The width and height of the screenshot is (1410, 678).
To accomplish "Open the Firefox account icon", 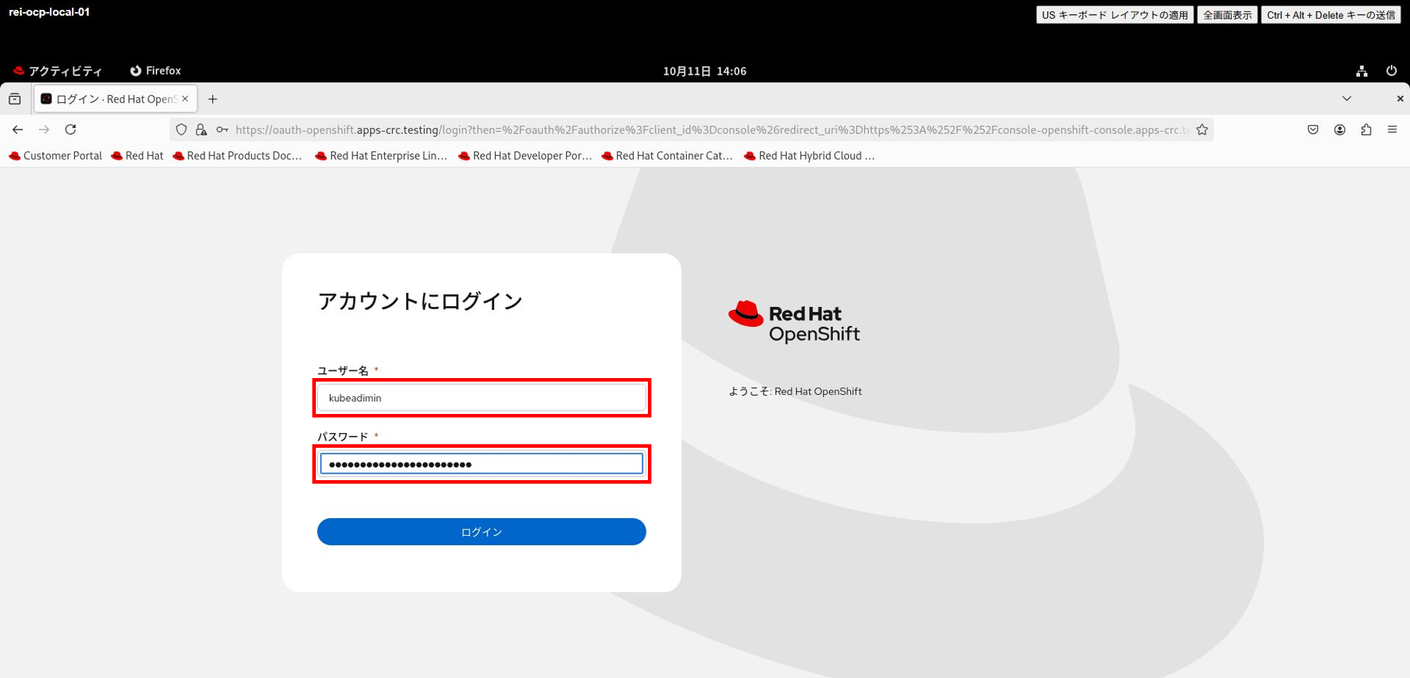I will 1339,130.
